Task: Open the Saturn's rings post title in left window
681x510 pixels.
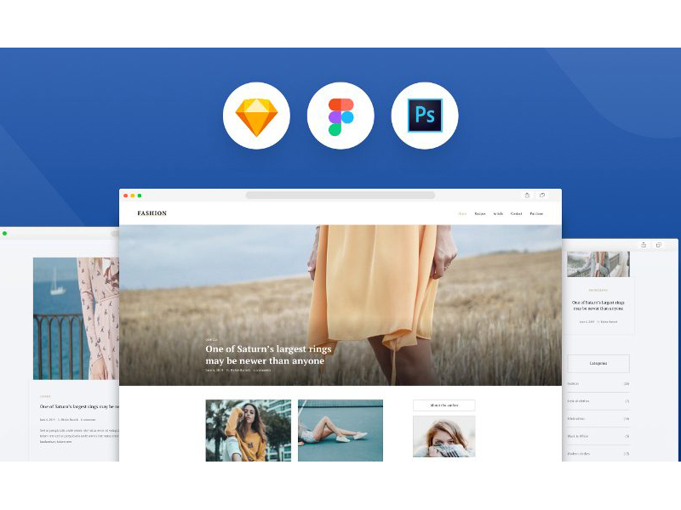Action: tap(79, 407)
